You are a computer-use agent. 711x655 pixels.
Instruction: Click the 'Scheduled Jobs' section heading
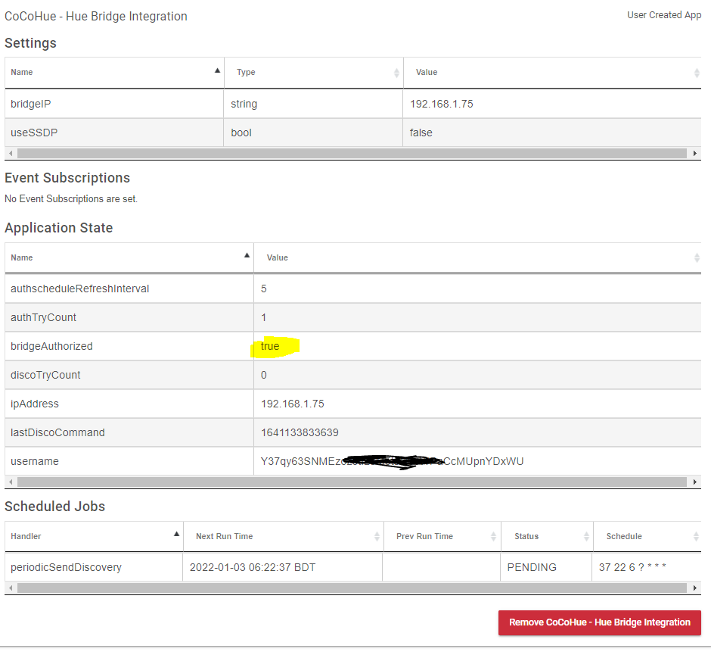55,507
